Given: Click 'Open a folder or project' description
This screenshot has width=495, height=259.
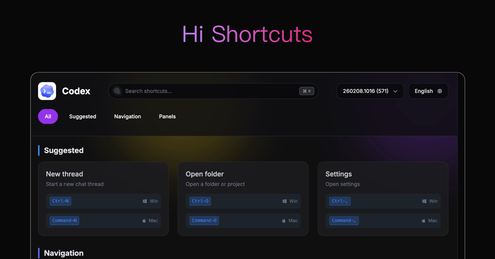Looking at the screenshot, I should pos(215,184).
